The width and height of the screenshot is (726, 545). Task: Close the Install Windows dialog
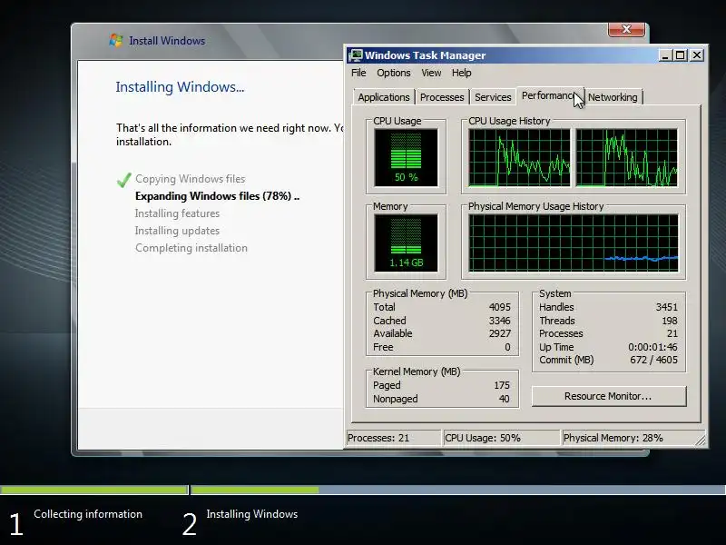[626, 29]
